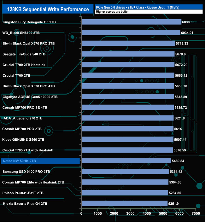Click the 5304.63 value

[175, 182]
